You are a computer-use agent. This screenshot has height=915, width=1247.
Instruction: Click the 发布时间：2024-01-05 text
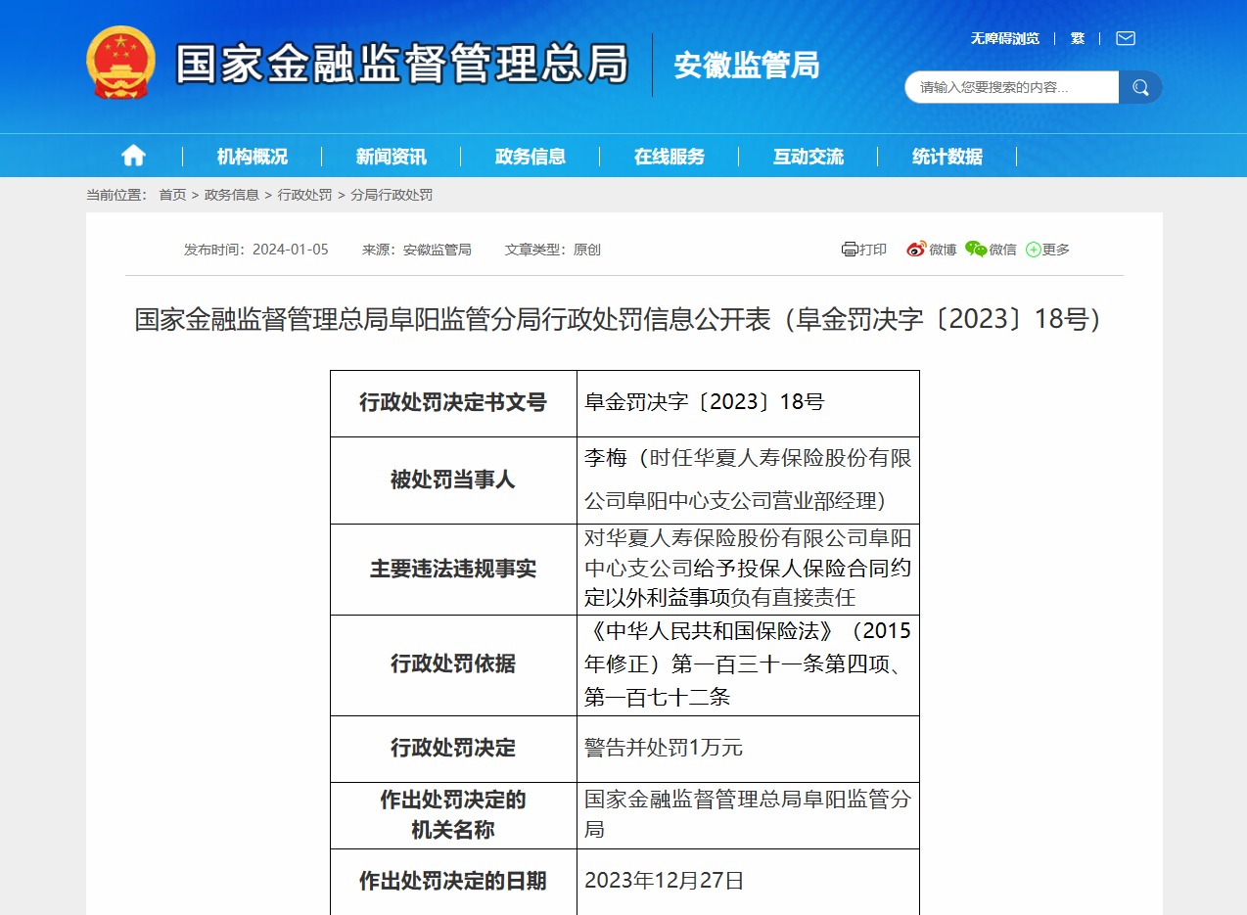pos(256,250)
